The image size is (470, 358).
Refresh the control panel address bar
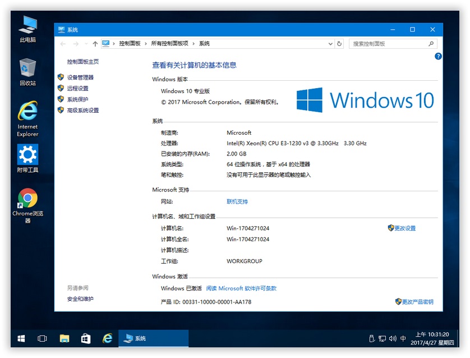click(339, 44)
